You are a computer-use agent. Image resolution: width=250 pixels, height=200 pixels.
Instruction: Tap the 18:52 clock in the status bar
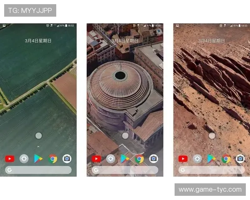tap(71, 25)
